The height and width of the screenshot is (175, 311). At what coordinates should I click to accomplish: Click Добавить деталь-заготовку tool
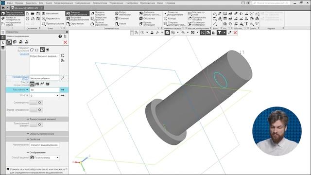(x=150, y=14)
